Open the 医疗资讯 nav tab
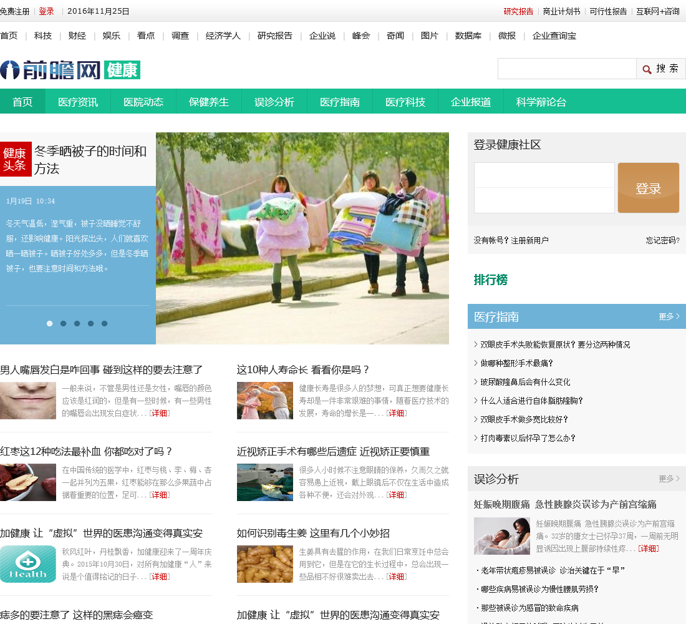This screenshot has width=686, height=624. click(78, 102)
